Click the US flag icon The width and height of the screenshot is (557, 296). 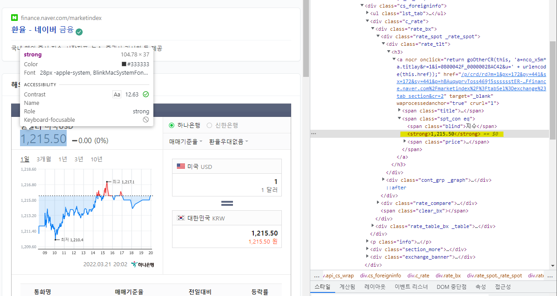[x=181, y=167]
